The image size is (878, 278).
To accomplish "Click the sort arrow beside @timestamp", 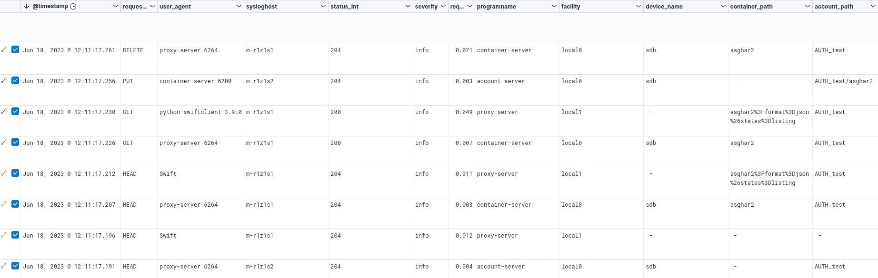I will (27, 6).
